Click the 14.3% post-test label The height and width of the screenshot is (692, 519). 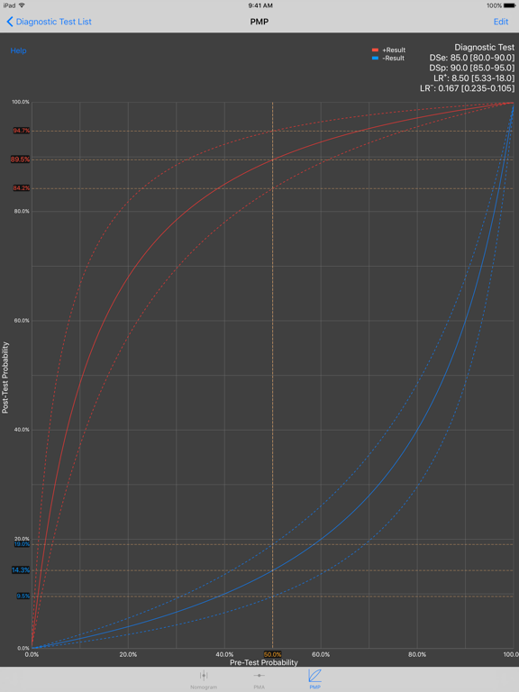(21, 570)
